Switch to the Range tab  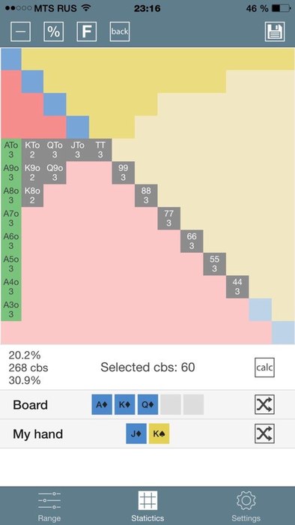[49, 506]
